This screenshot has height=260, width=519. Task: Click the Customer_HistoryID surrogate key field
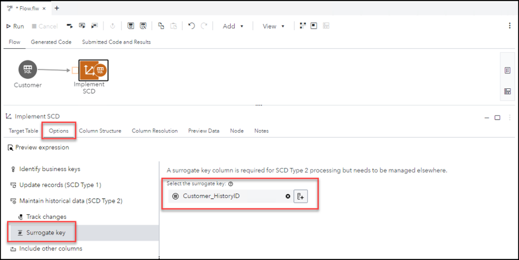(230, 197)
